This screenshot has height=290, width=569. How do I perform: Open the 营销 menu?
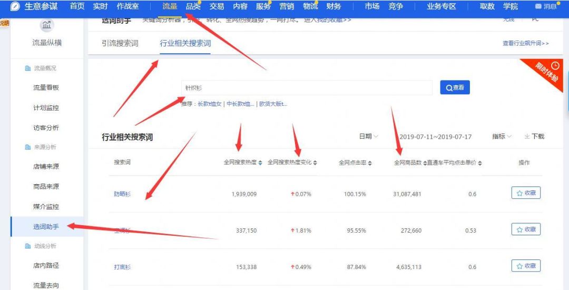(287, 6)
